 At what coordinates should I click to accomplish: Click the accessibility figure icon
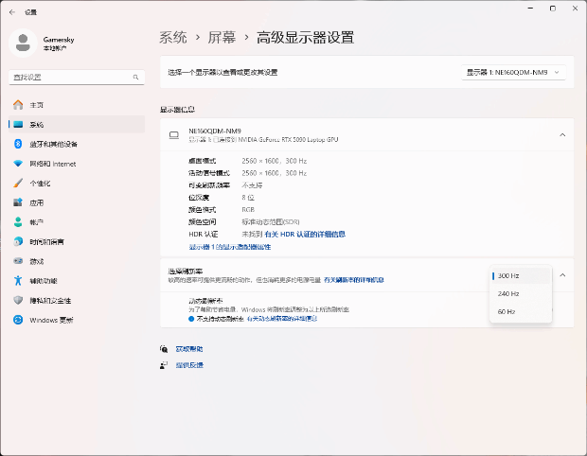pos(18,280)
